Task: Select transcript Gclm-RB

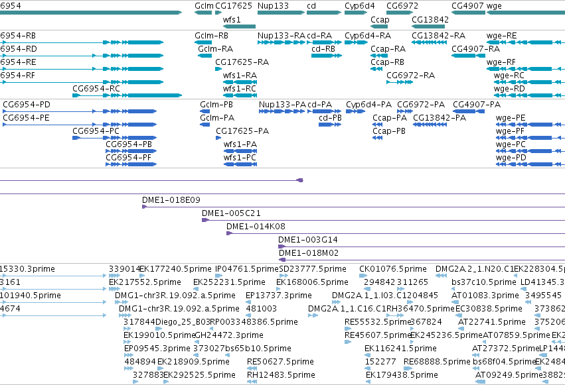Action: tap(211, 36)
